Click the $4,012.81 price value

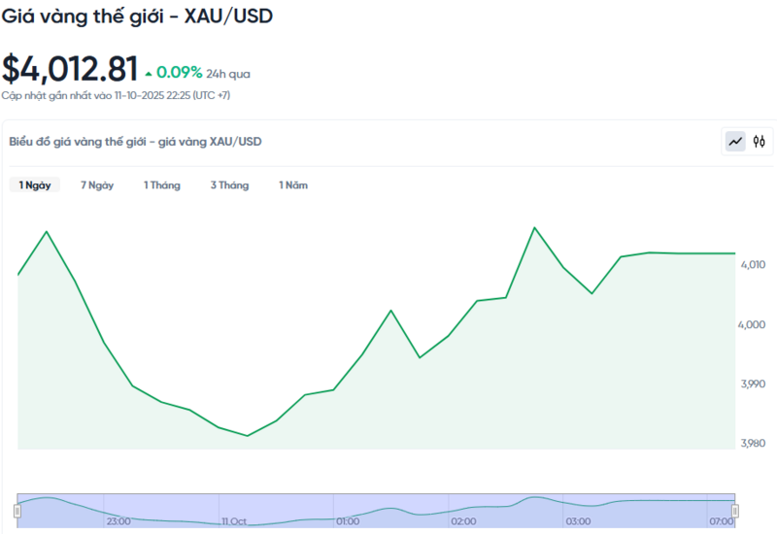pos(70,69)
